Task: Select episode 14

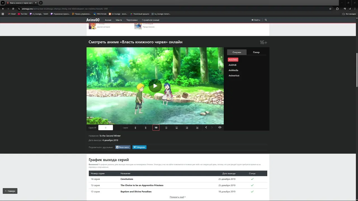Action: coord(197,128)
